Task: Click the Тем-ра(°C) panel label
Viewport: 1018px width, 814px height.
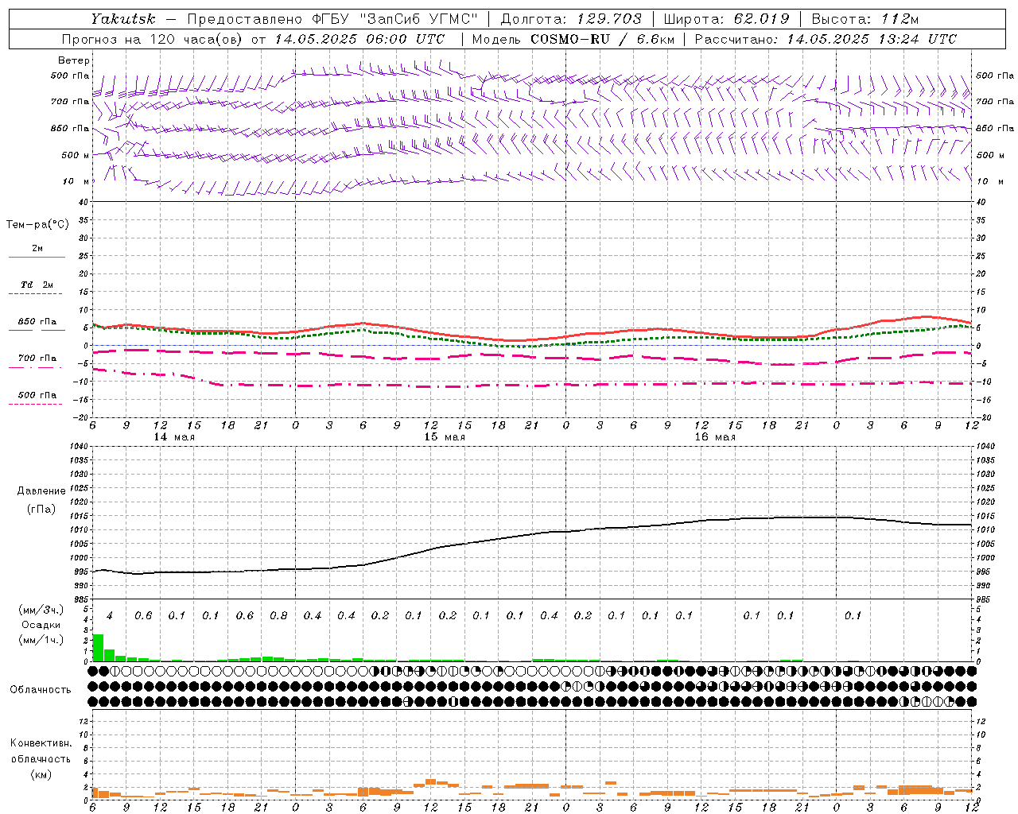Action: click(x=37, y=224)
